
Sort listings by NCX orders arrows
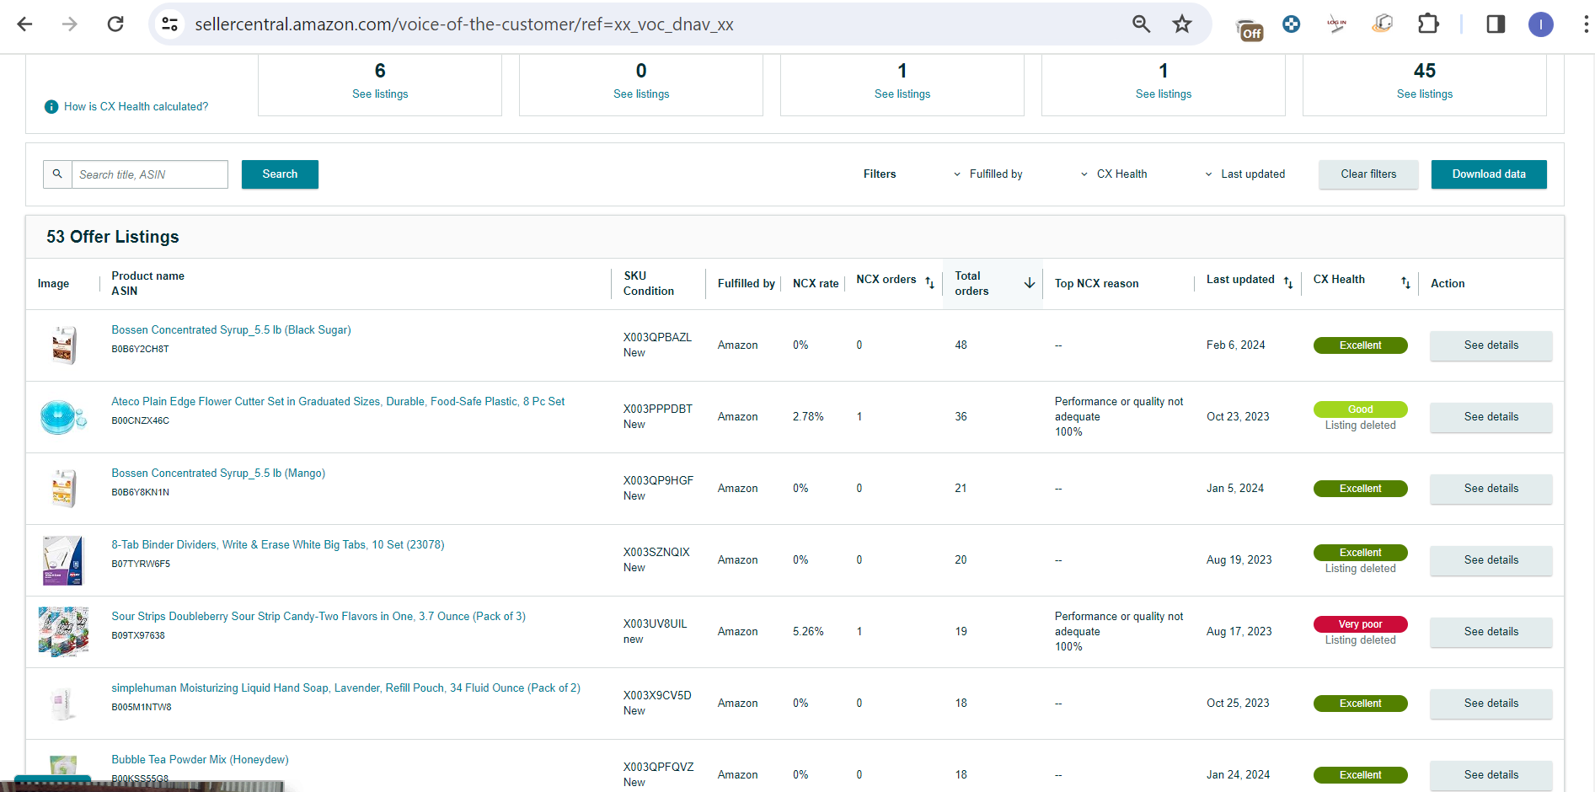929,282
